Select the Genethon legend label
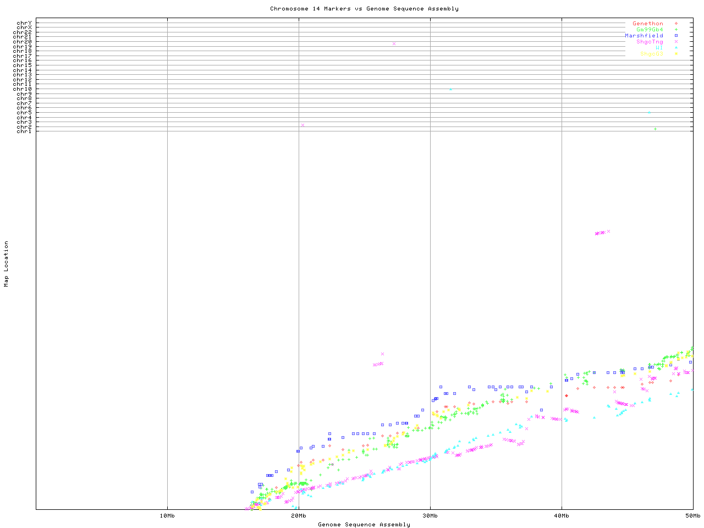 click(647, 24)
